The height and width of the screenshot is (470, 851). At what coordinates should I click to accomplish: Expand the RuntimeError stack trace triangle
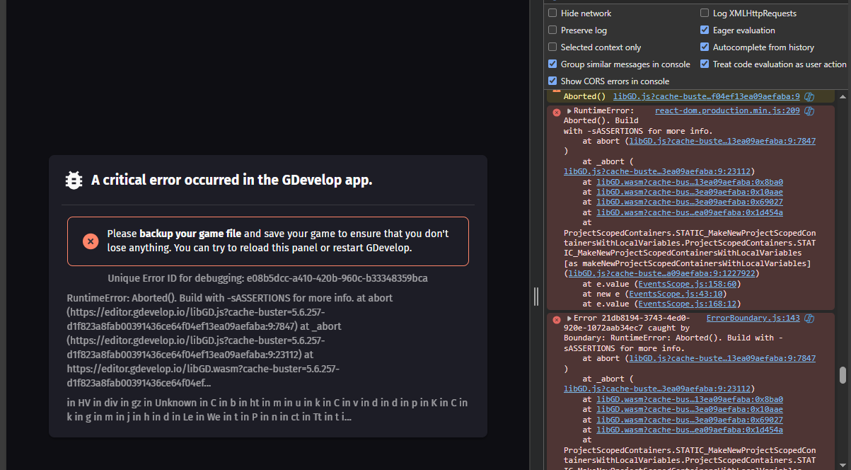[x=569, y=111]
